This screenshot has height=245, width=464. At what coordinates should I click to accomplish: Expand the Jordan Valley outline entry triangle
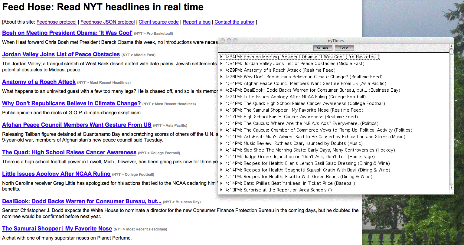[x=221, y=64]
